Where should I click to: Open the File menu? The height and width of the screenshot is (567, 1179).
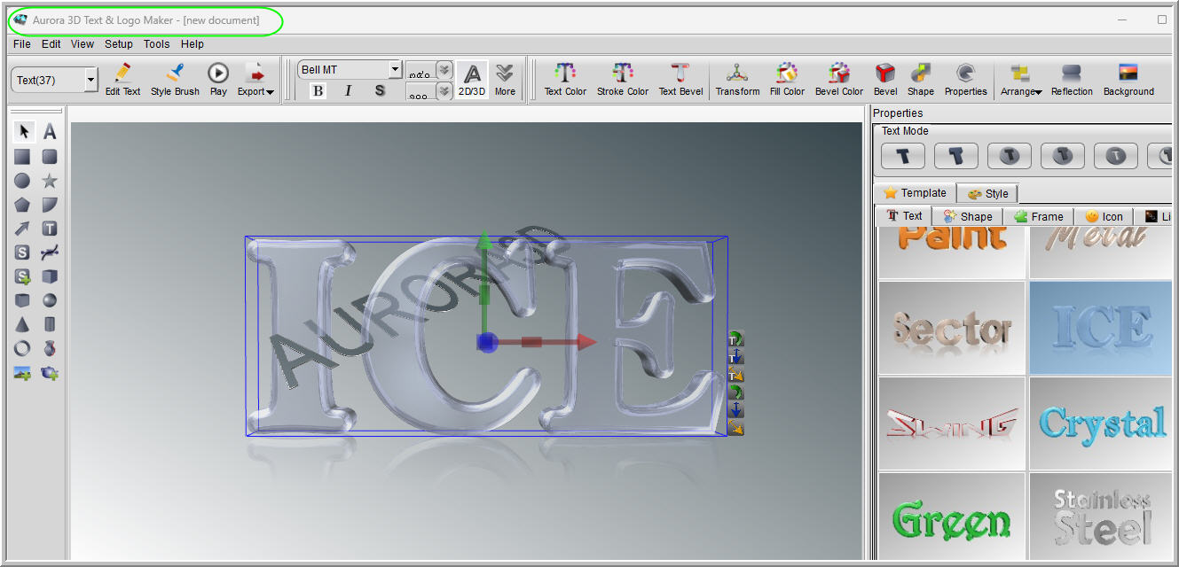[22, 44]
